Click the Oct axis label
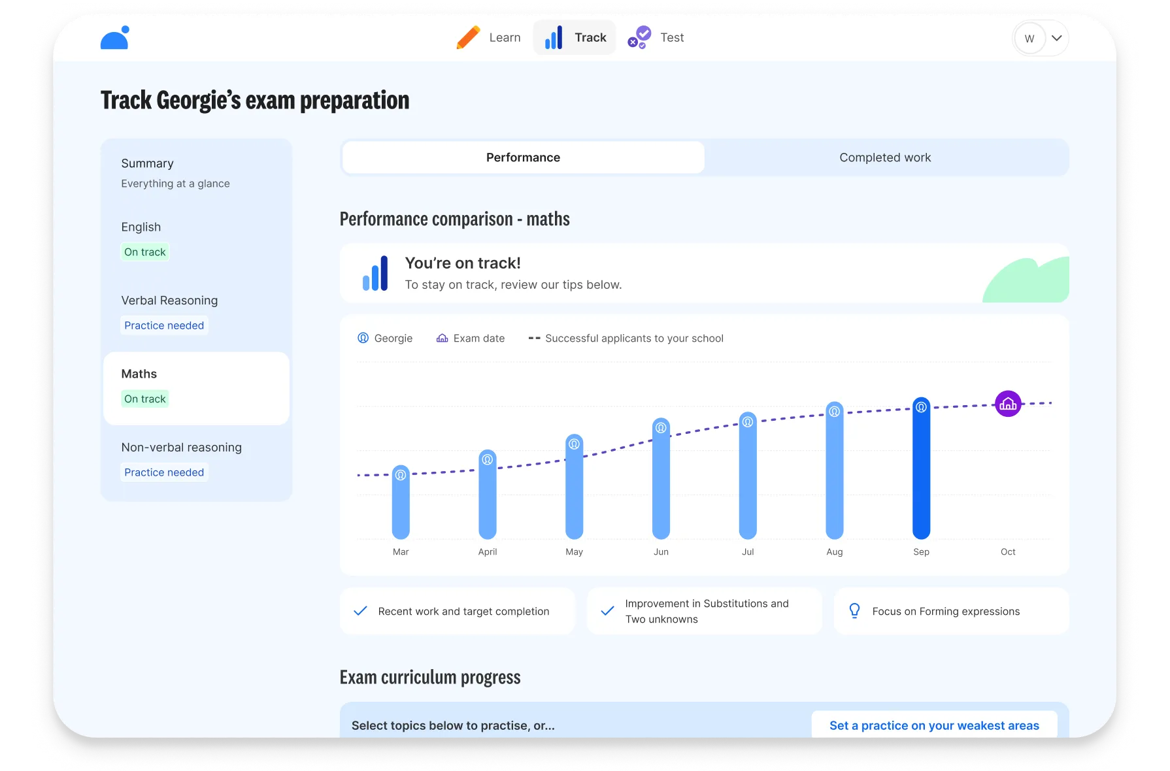 [1008, 552]
